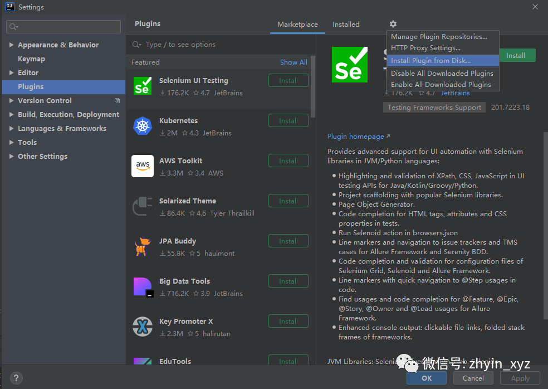Expand Languages & Frameworks node
548x389 pixels.
[x=12, y=128]
